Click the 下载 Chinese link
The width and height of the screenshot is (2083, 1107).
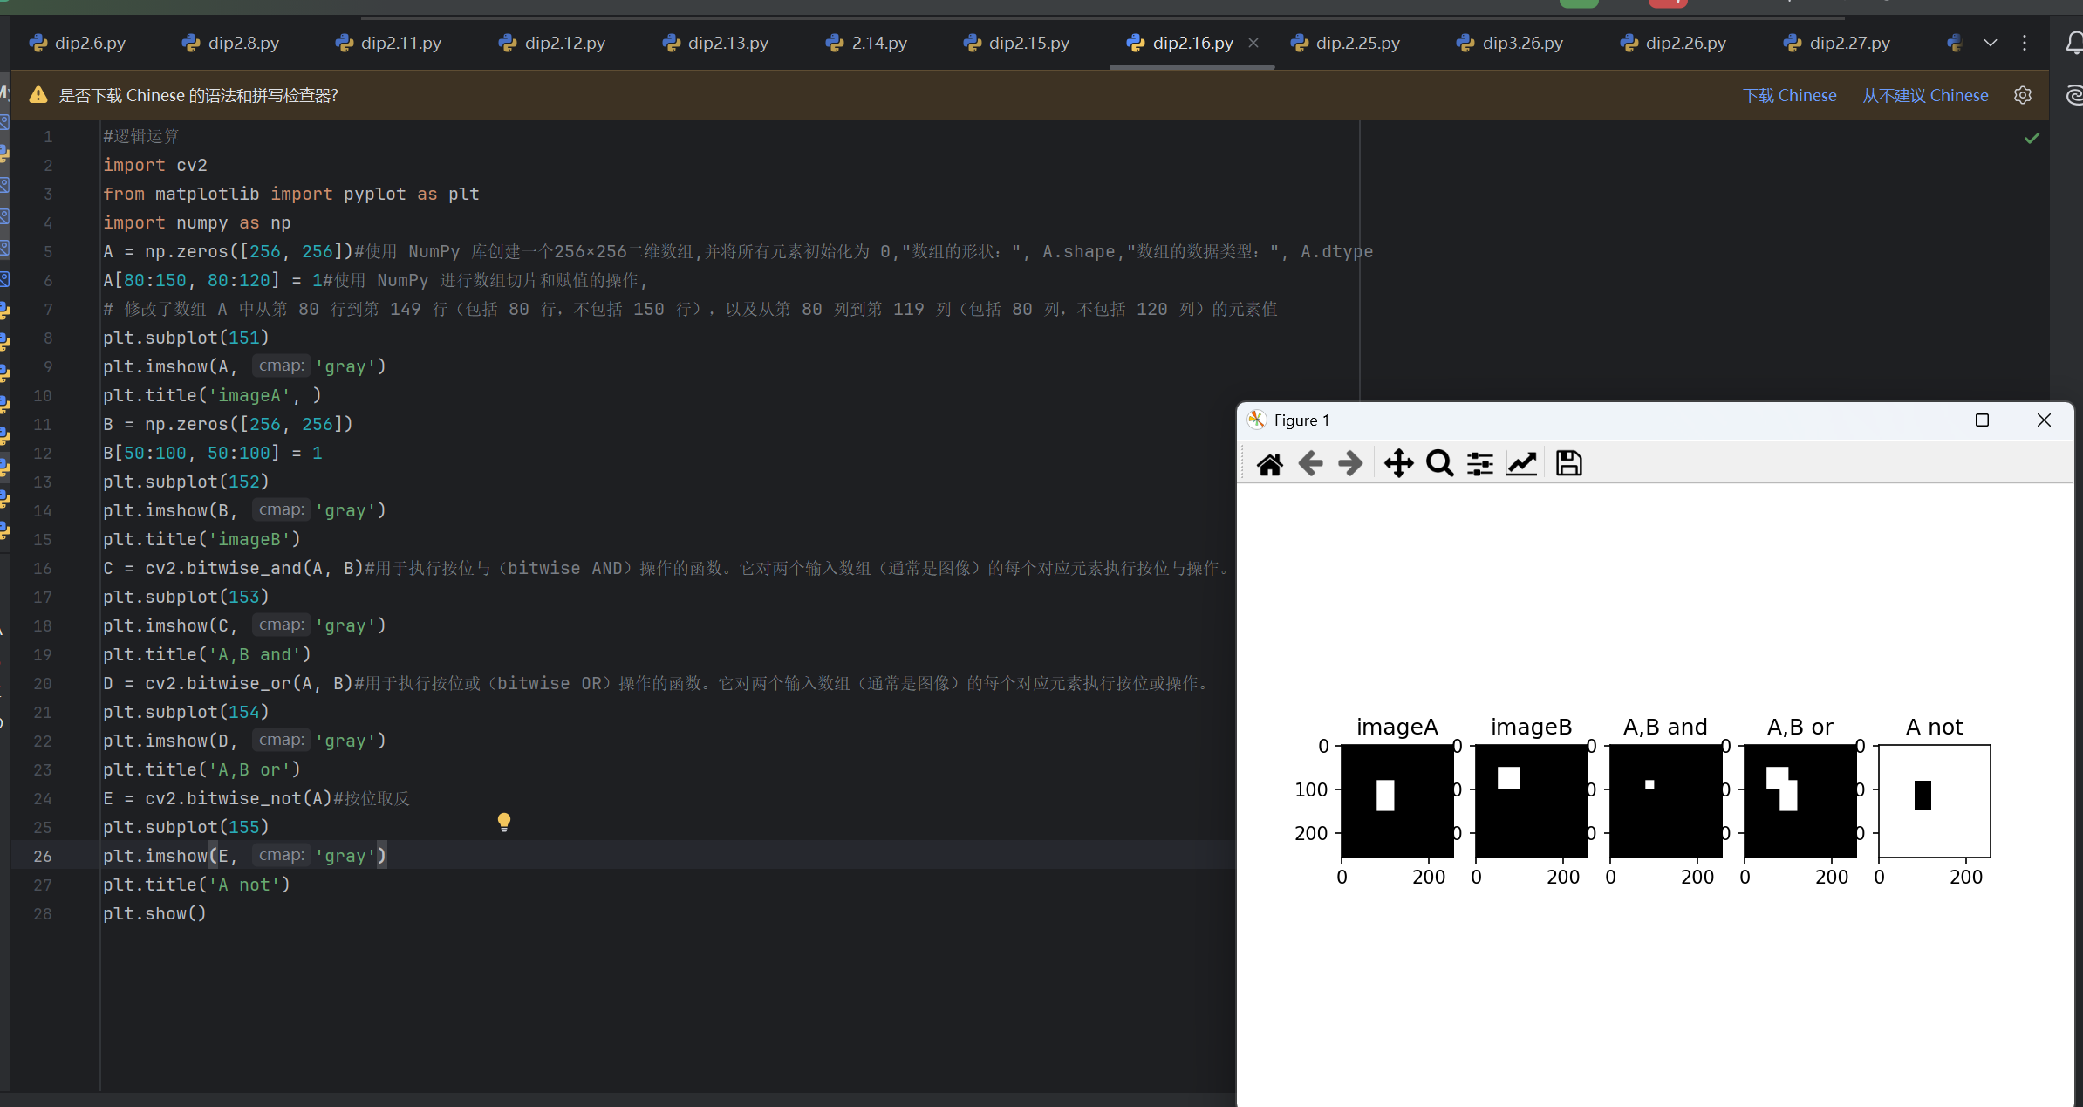click(1789, 95)
